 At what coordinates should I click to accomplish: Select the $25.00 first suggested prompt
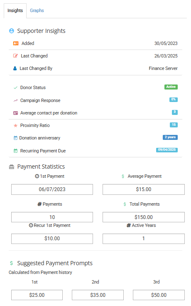click(37, 295)
